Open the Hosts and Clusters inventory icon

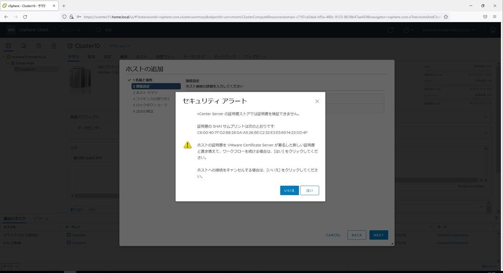[x=8, y=46]
